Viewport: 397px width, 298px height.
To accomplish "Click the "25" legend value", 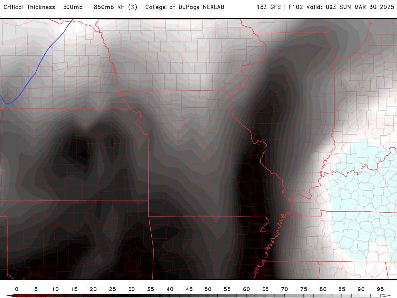I will [x=113, y=289].
